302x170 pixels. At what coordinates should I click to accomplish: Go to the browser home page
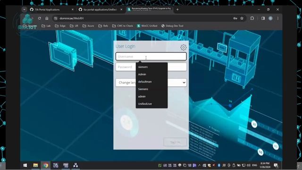coord(47,18)
